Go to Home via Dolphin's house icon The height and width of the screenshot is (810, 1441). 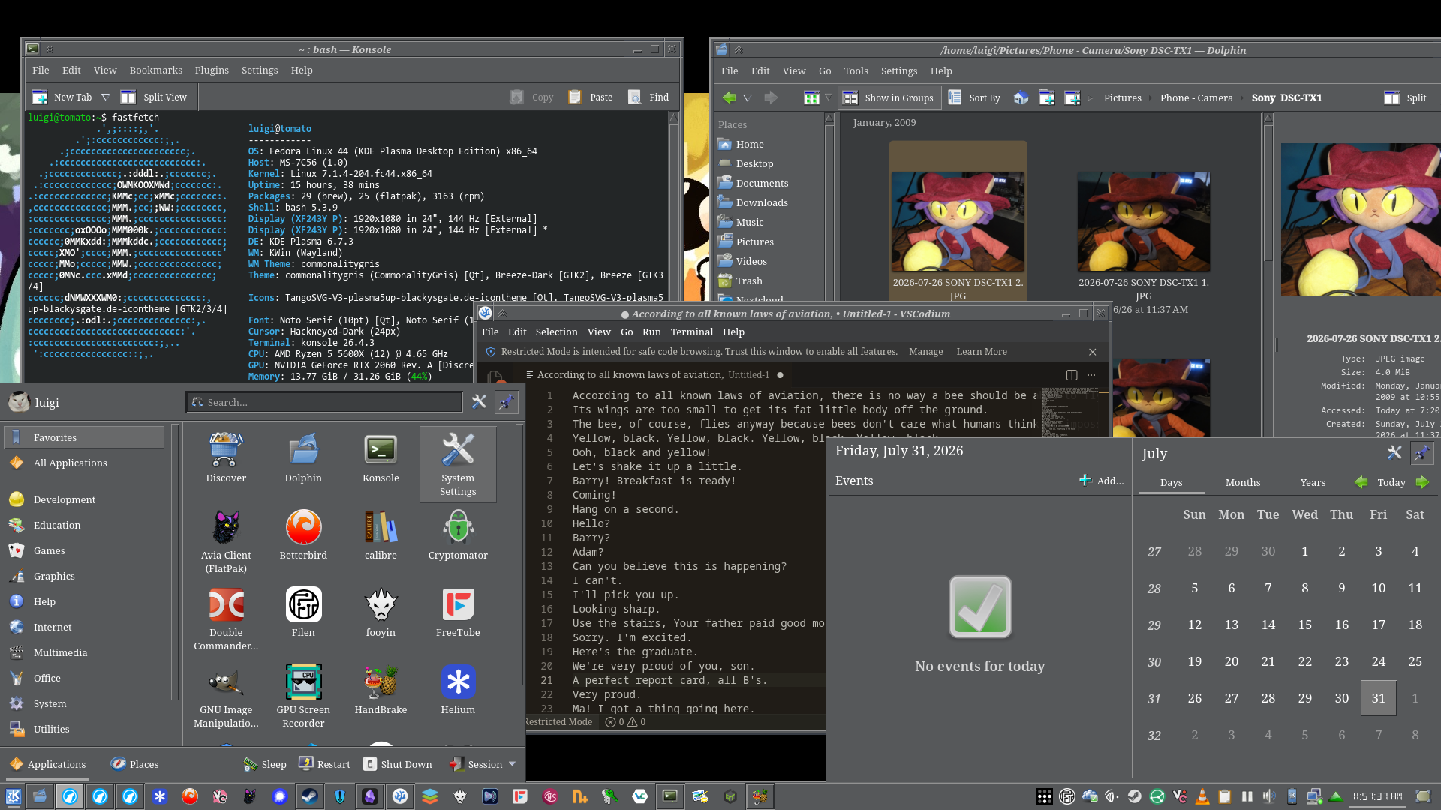1021,97
